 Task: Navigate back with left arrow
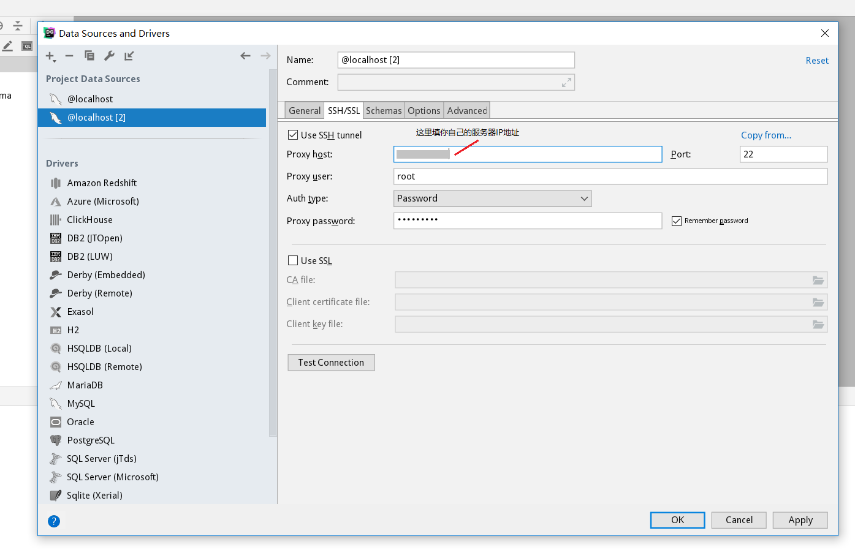pos(245,56)
